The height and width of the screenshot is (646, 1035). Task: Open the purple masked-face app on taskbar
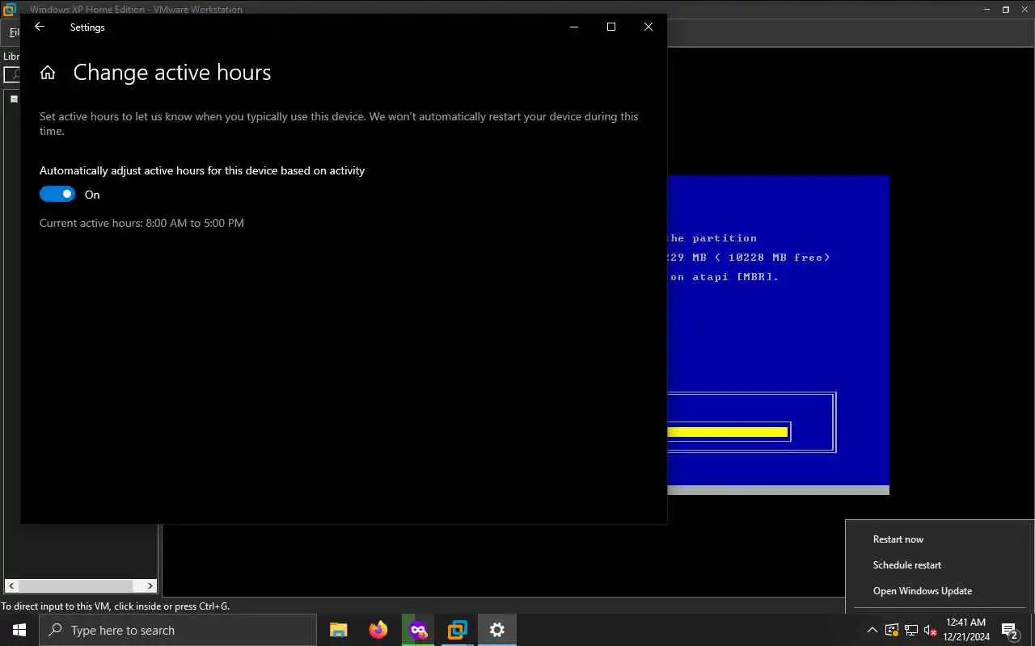tap(418, 630)
